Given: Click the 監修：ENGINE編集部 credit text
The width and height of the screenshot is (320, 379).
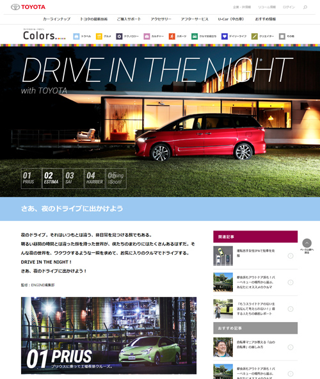Looking at the screenshot, I should (x=38, y=286).
